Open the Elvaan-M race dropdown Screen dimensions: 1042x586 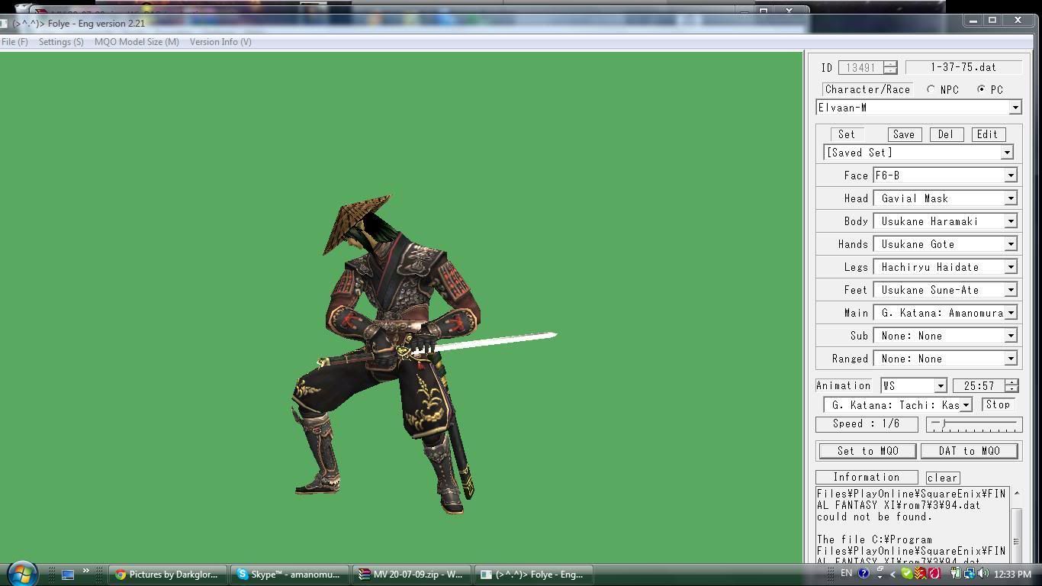[1015, 108]
